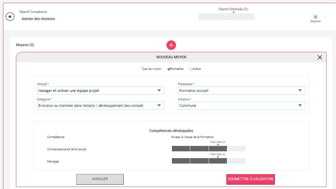
Task: Click the Moyens (0) section label
Action: 25,45
